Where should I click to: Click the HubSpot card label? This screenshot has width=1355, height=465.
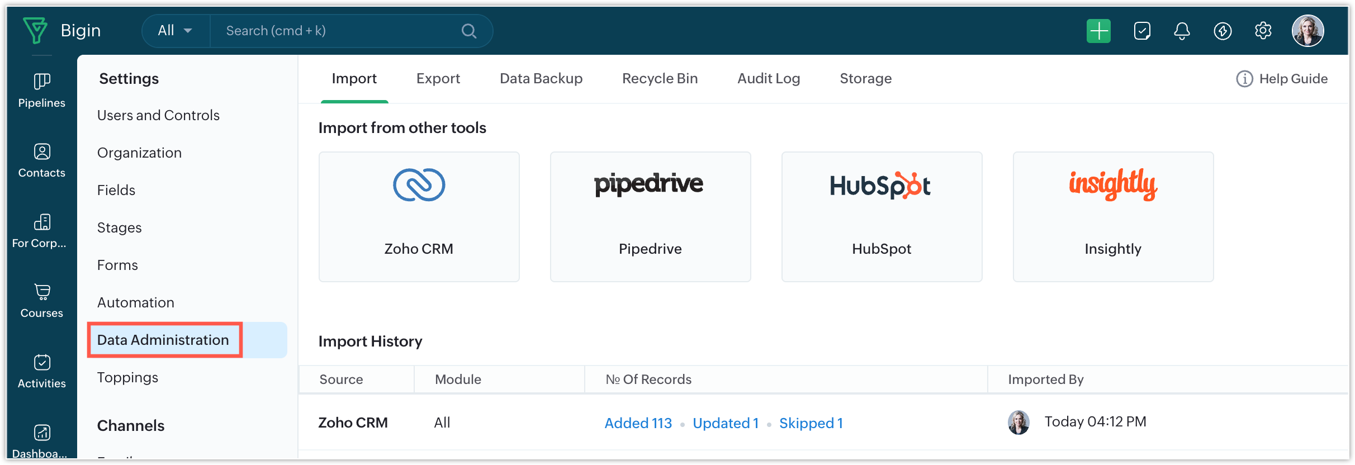pos(882,249)
